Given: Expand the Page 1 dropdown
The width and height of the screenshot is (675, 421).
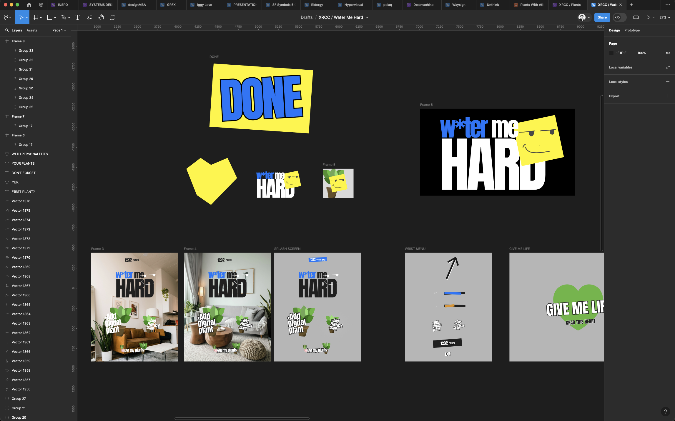Looking at the screenshot, I should click(x=59, y=30).
